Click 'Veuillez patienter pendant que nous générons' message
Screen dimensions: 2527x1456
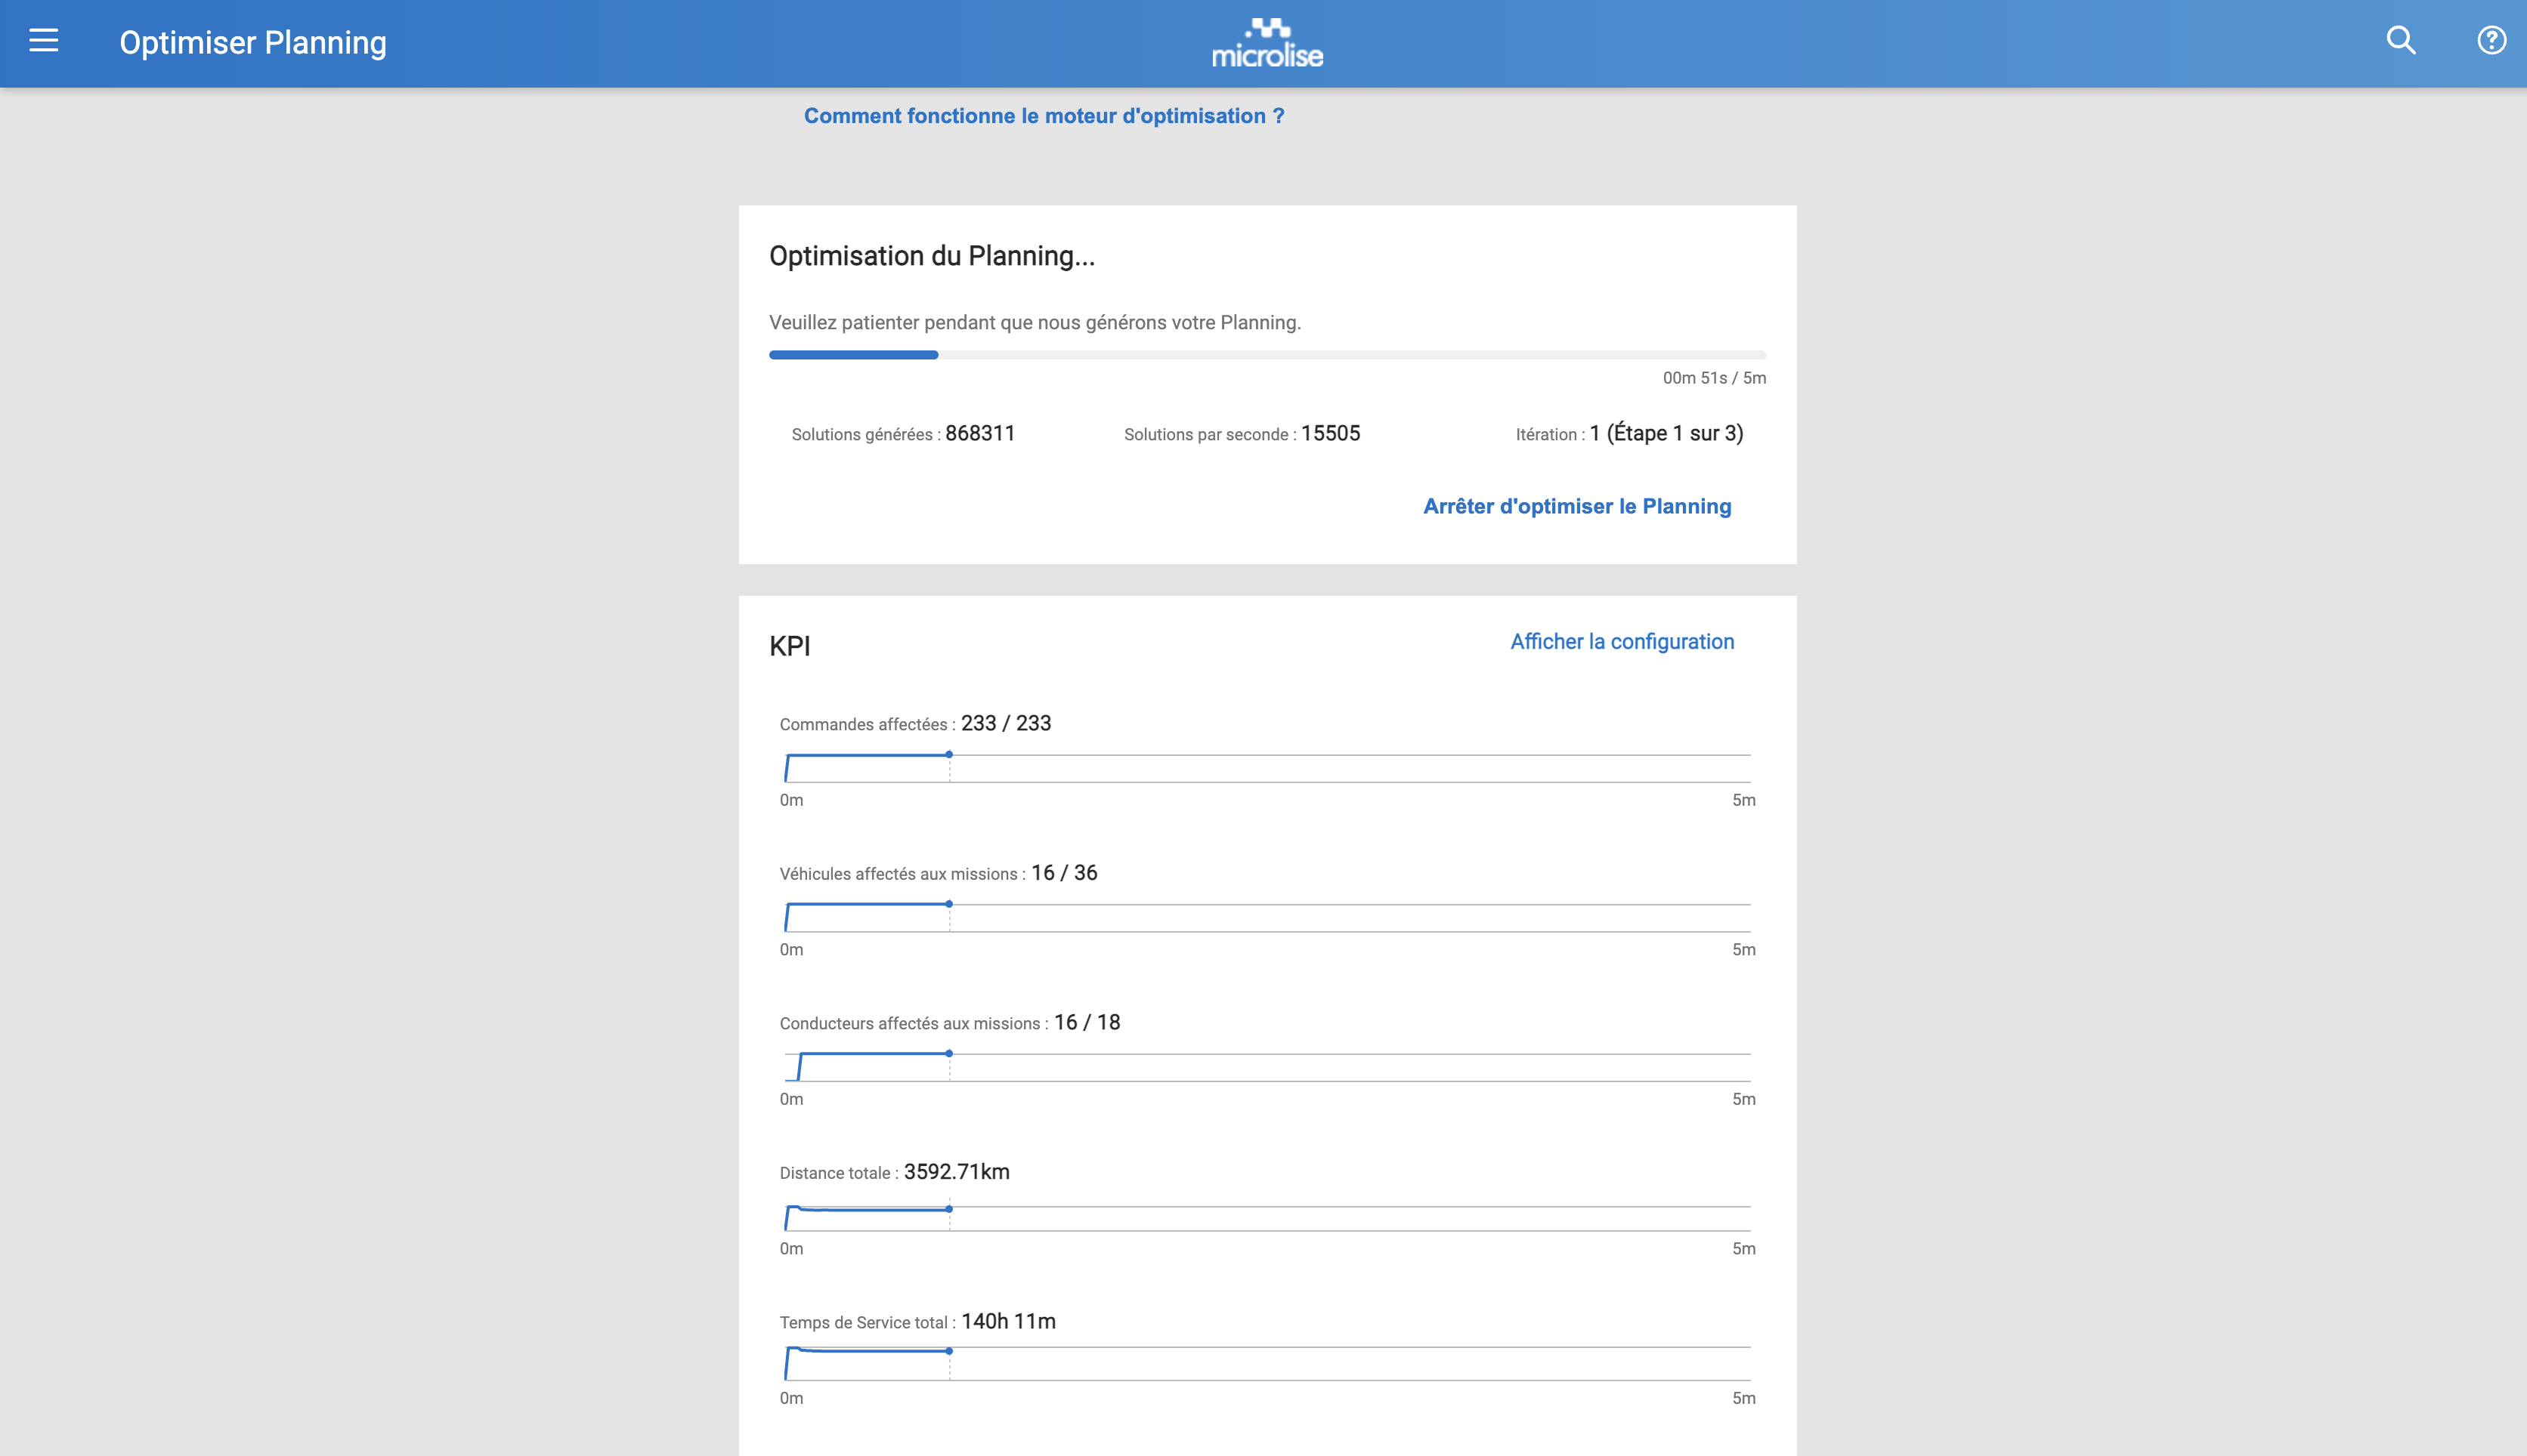[x=1035, y=322]
